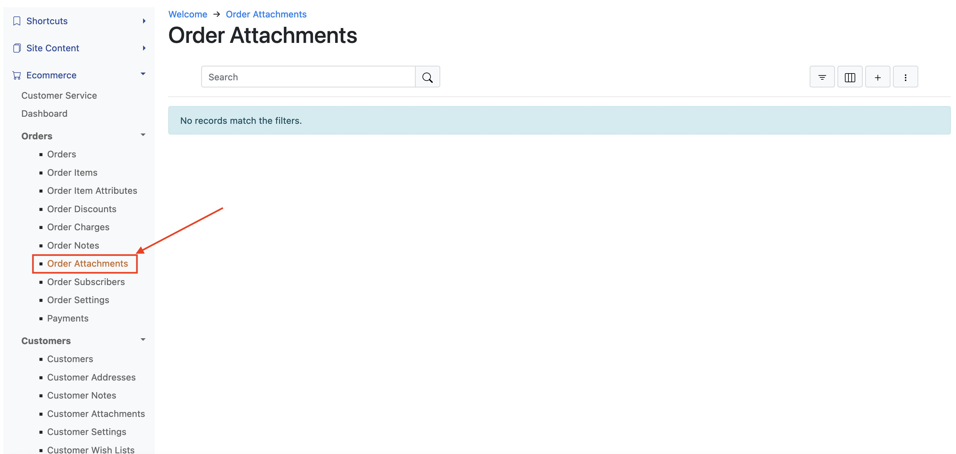This screenshot has width=956, height=454.
Task: Open the three-dot more options menu
Action: tap(906, 77)
